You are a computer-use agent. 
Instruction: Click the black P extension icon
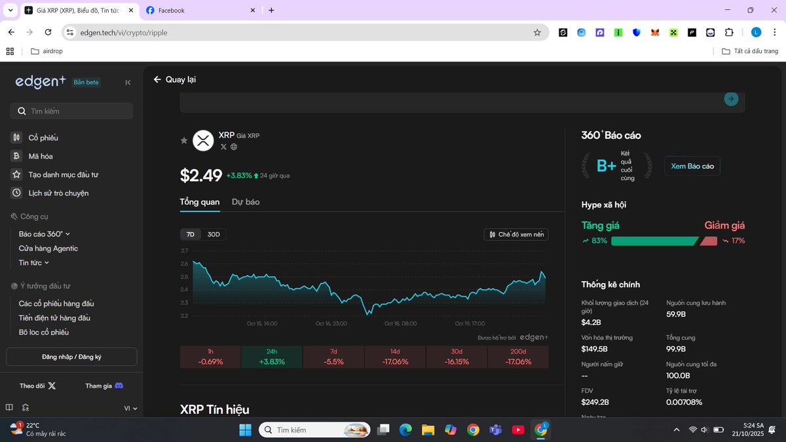pos(692,32)
